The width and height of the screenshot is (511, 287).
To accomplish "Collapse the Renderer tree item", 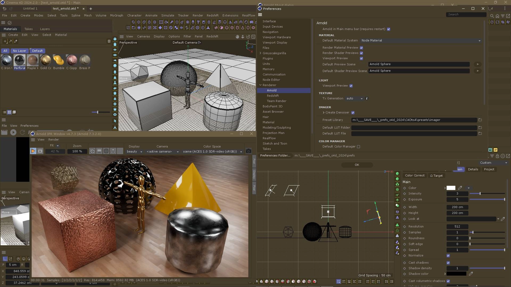I will 261,85.
